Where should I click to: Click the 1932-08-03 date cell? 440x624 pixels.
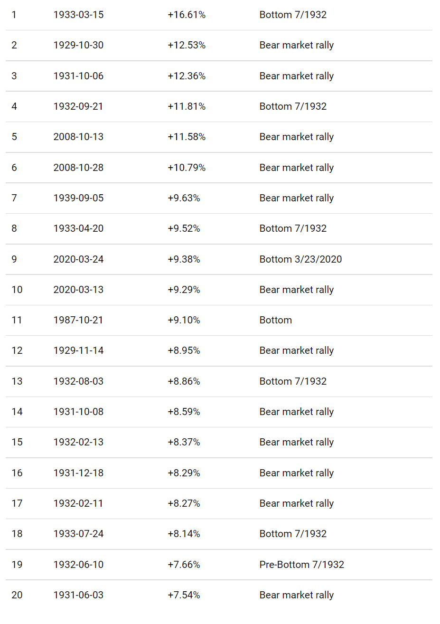(x=78, y=381)
